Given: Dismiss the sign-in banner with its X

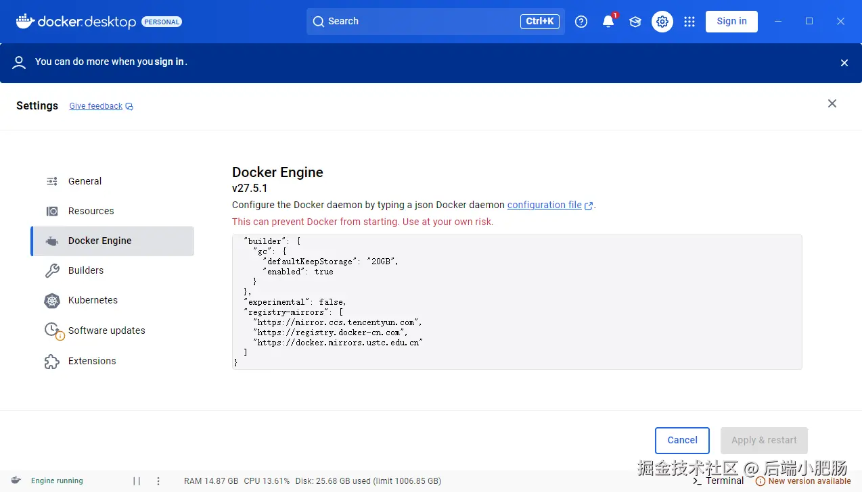Looking at the screenshot, I should (844, 63).
